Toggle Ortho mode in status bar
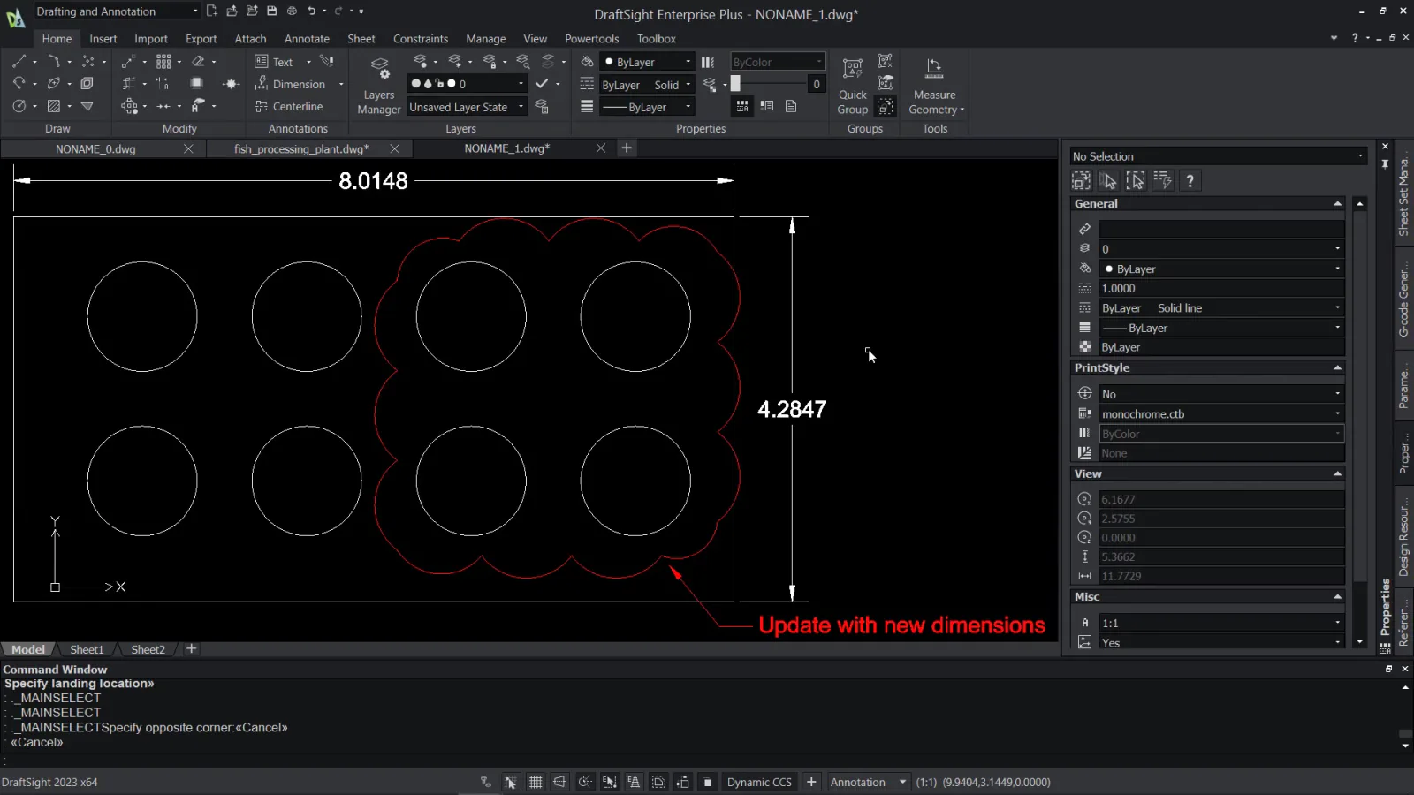 [x=559, y=782]
